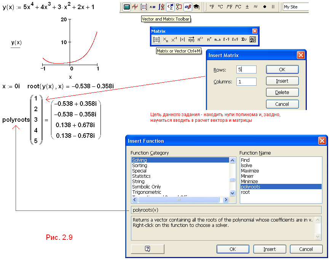Click the °F toolbar symbol
330x260 pixels.
(x=212, y=7)
